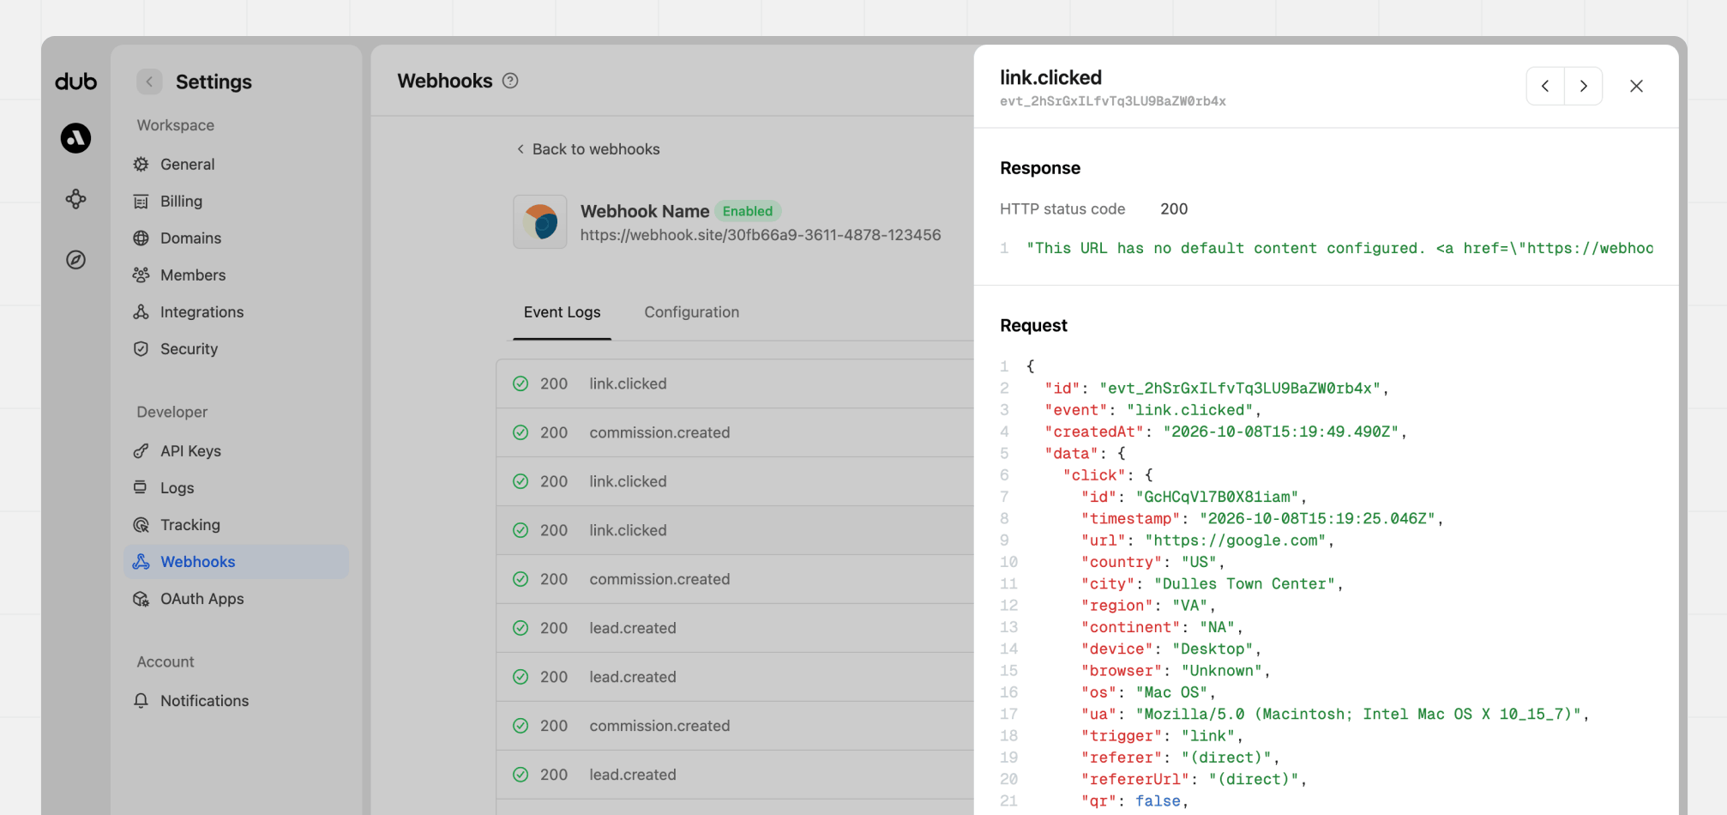This screenshot has height=815, width=1727.
Task: Switch to Event Logs tab
Action: tap(562, 312)
